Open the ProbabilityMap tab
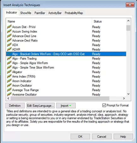Screen dimensions: 137x143 click(x=74, y=13)
